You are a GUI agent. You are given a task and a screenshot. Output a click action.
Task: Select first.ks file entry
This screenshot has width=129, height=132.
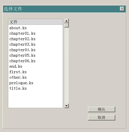35,72
